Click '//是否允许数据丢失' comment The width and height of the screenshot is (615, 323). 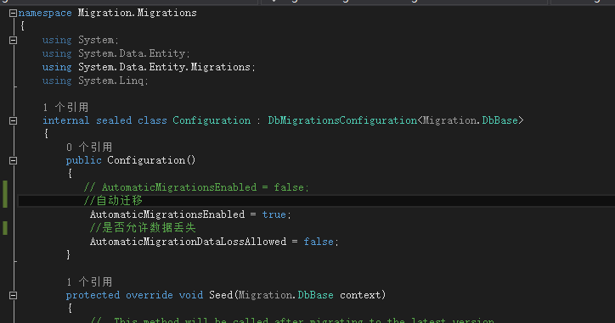pyautogui.click(x=143, y=228)
